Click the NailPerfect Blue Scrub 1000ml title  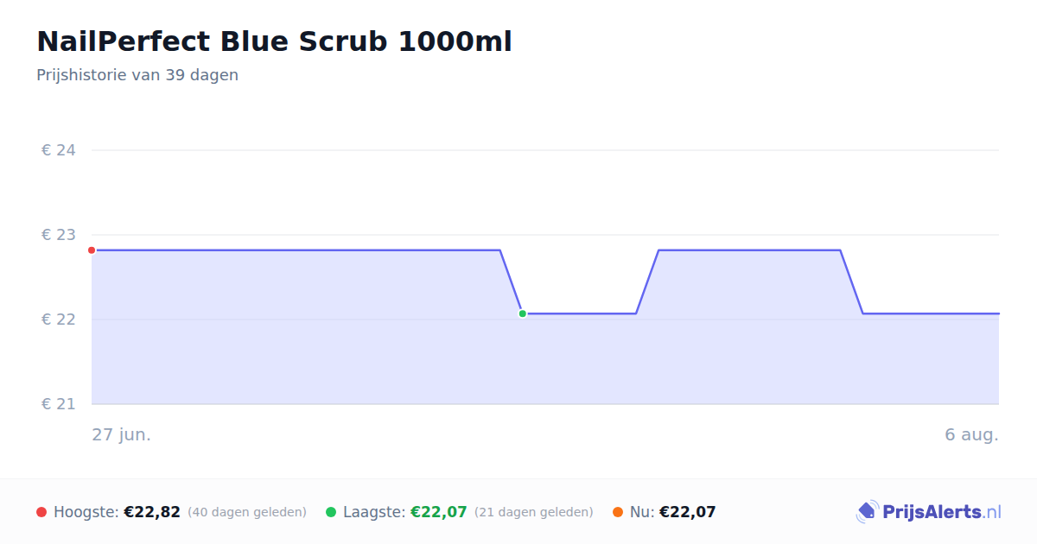click(274, 41)
